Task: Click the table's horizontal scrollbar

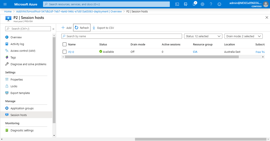Action: tap(152, 57)
